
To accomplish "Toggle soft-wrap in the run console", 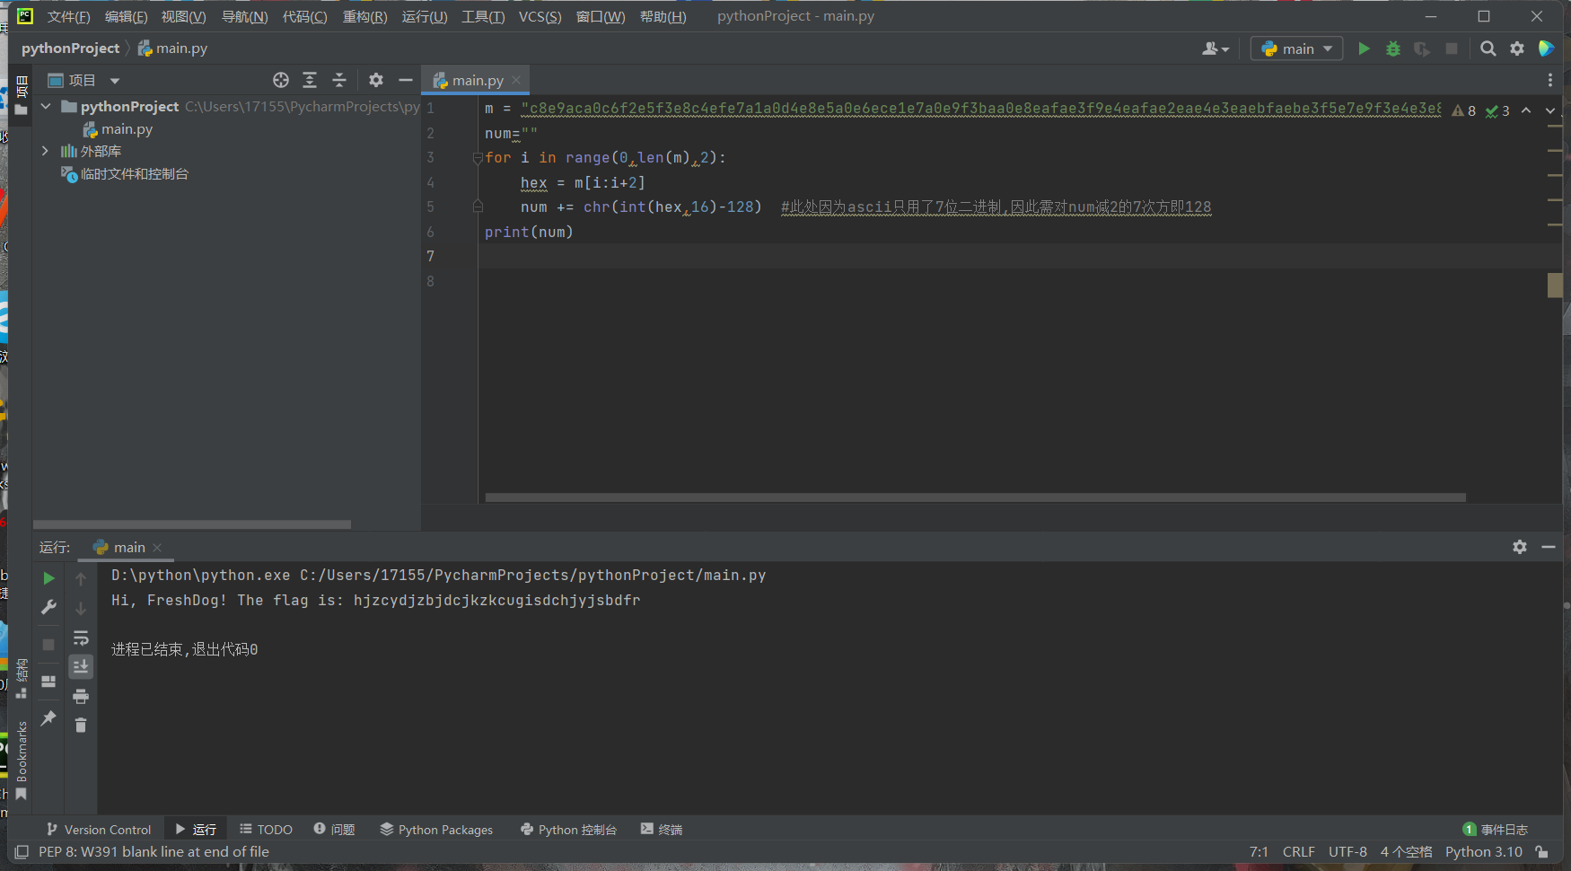I will (x=81, y=638).
